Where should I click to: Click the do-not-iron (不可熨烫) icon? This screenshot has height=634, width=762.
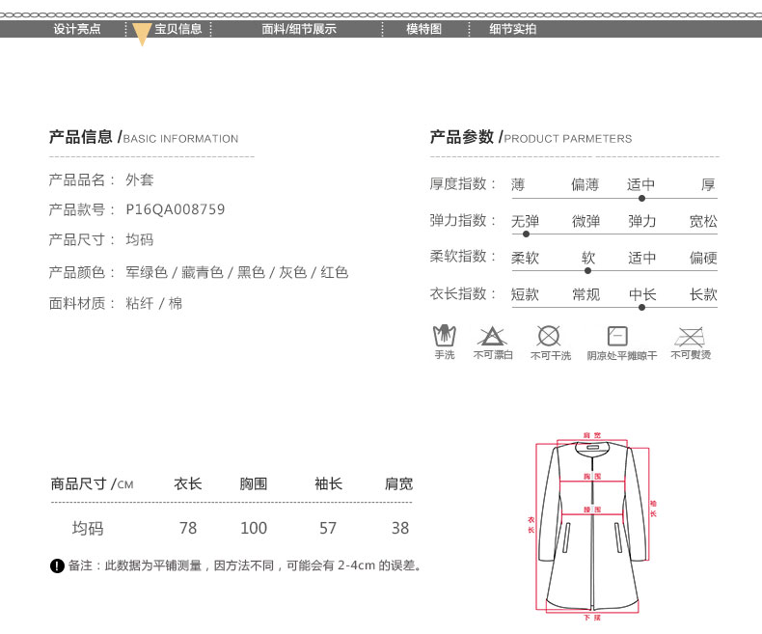(690, 336)
